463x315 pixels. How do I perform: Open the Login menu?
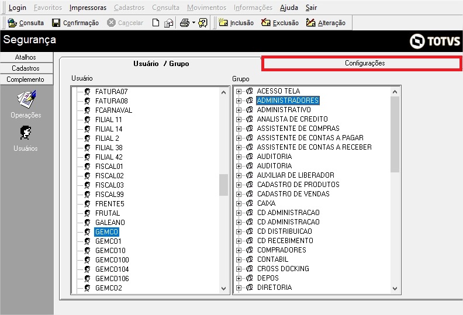(x=18, y=8)
